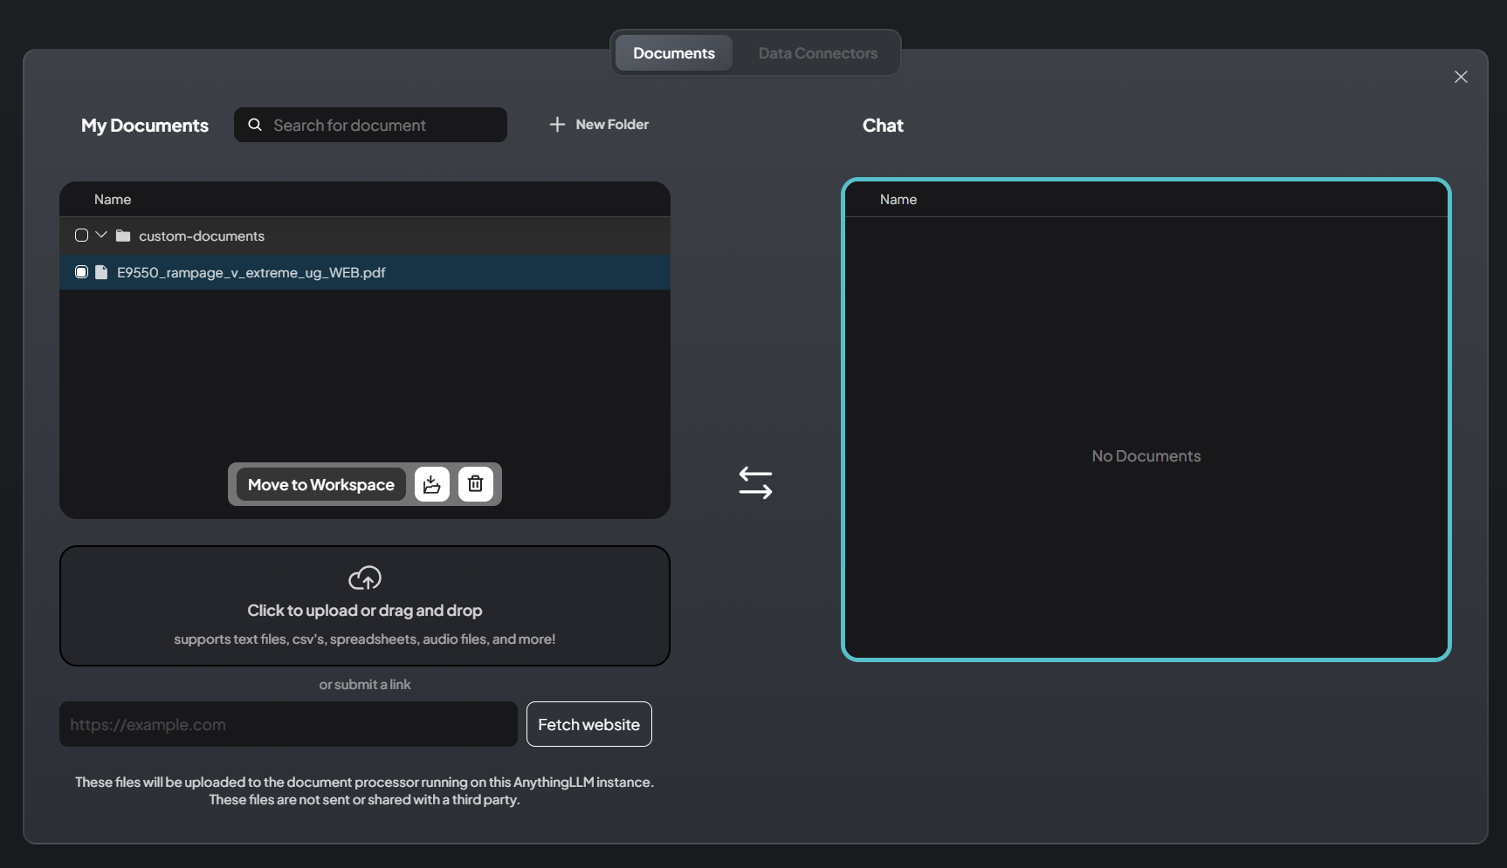Screen dimensions: 1507x868
Task: Open the Data Connectors tab
Action: click(817, 53)
